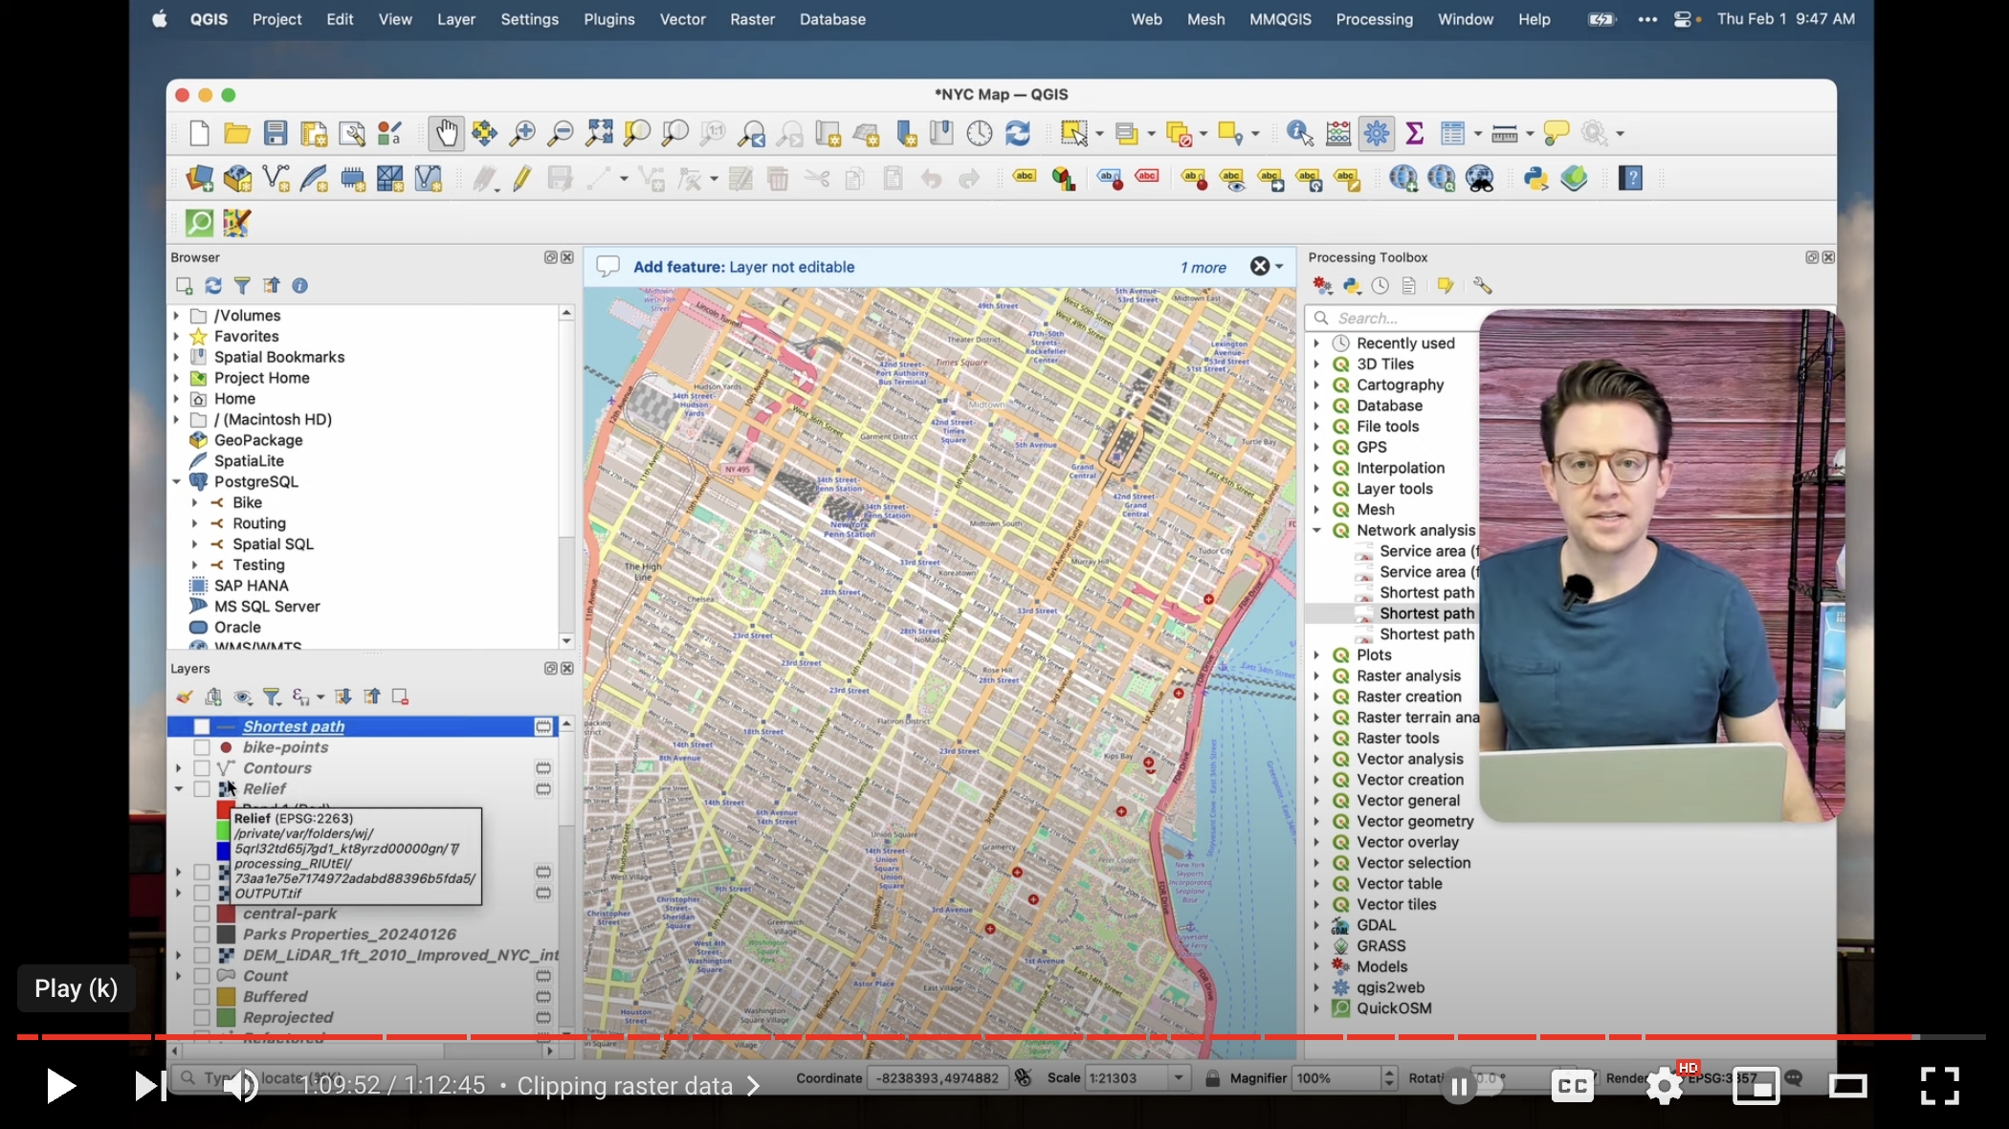
Task: Dismiss the Add feature message bar
Action: (x=1260, y=266)
